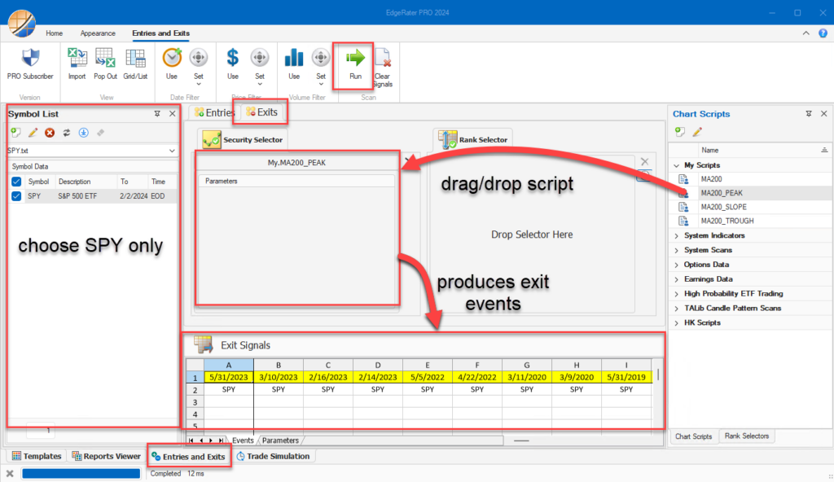Switch to the Entries tab
Viewport: 834px width, 482px height.
tap(214, 112)
